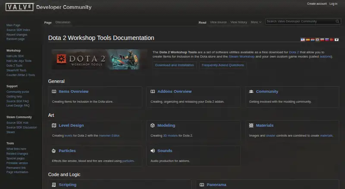The width and height of the screenshot is (345, 189).
Task: Click Create account link
Action: [x=317, y=4]
